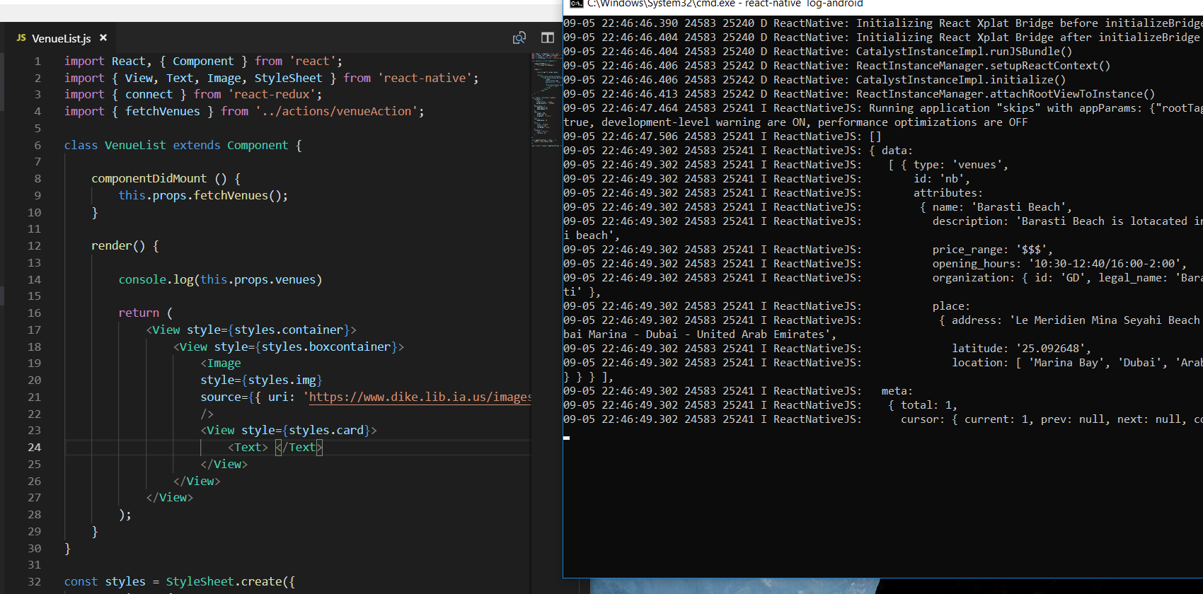Click 'total: 1,' in the cmd log
The image size is (1203, 594).
point(929,405)
